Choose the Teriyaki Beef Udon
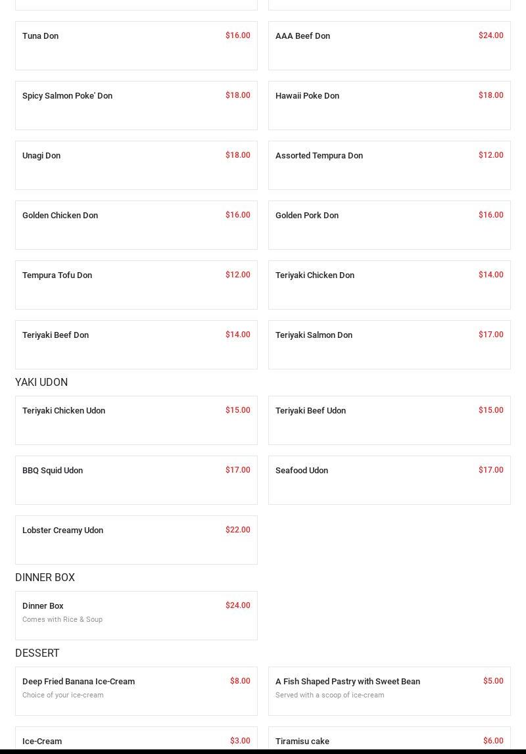 point(389,420)
